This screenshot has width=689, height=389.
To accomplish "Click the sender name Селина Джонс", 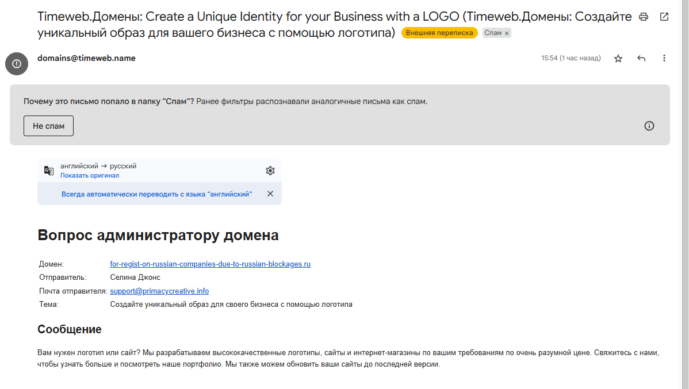I will pos(135,278).
